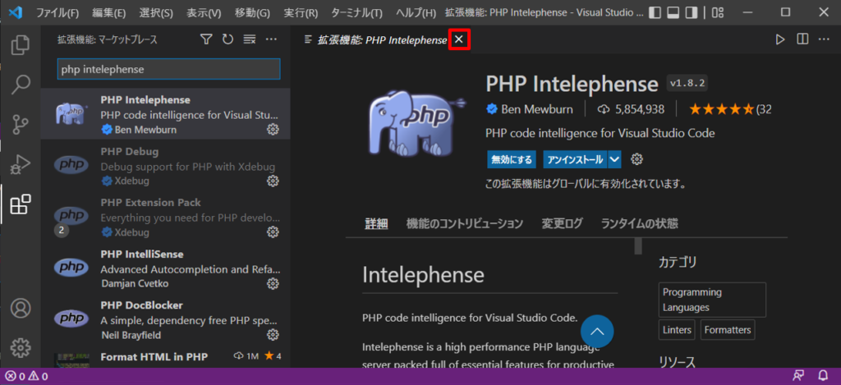Image resolution: width=841 pixels, height=385 pixels.
Task: Click the Run triangle in editor title bar
Action: pyautogui.click(x=780, y=39)
